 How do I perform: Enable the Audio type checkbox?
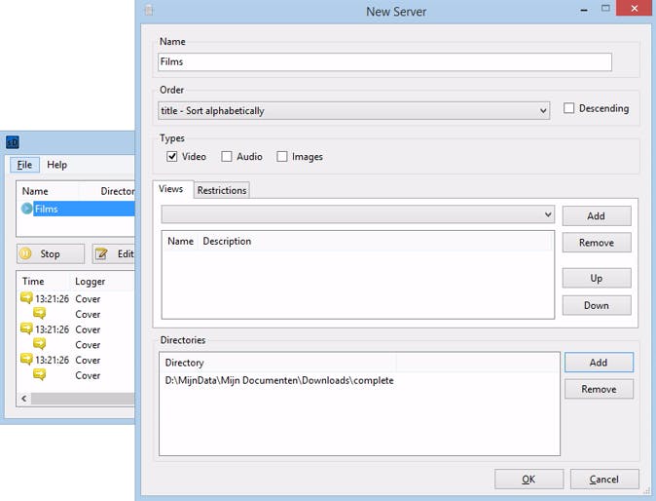227,157
